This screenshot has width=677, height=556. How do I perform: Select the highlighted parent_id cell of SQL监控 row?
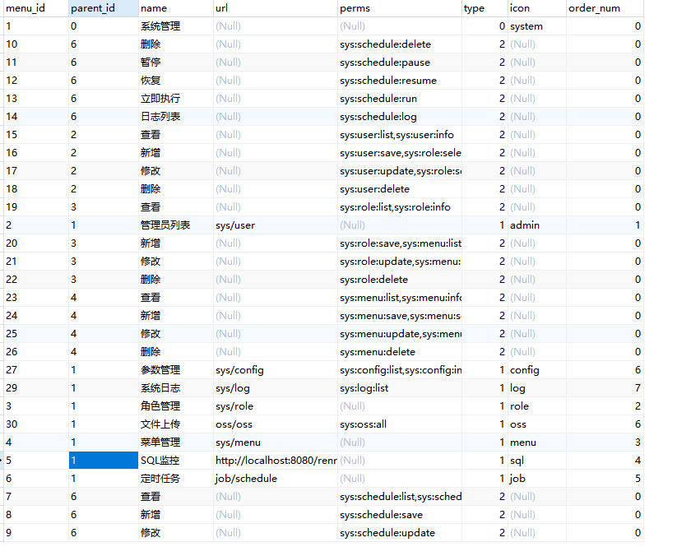(103, 460)
